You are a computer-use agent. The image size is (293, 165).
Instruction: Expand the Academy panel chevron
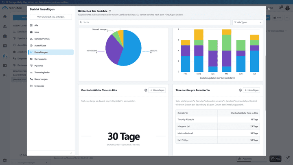click(264, 159)
